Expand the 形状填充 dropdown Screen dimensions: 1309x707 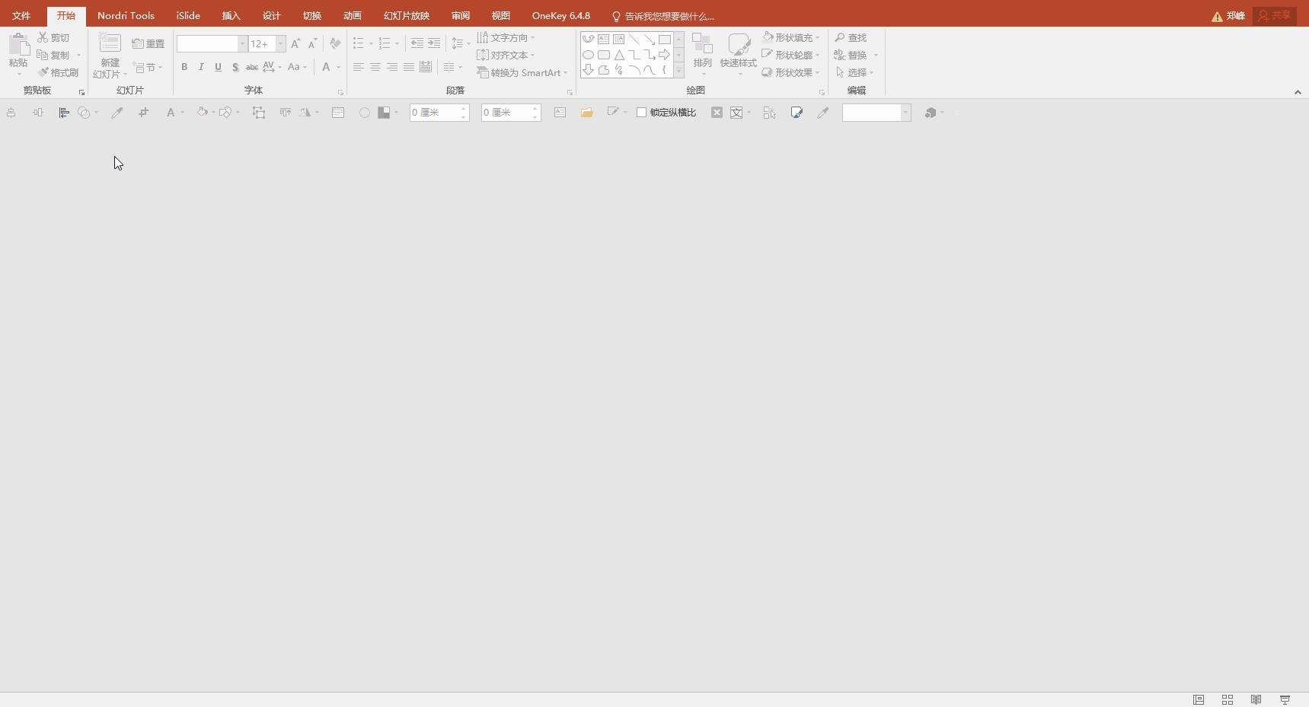[x=817, y=37]
